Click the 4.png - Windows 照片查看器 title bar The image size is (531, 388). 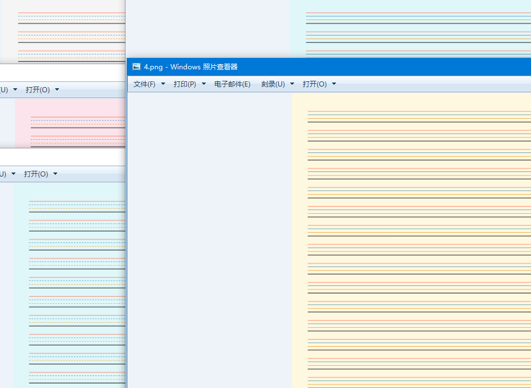[329, 66]
